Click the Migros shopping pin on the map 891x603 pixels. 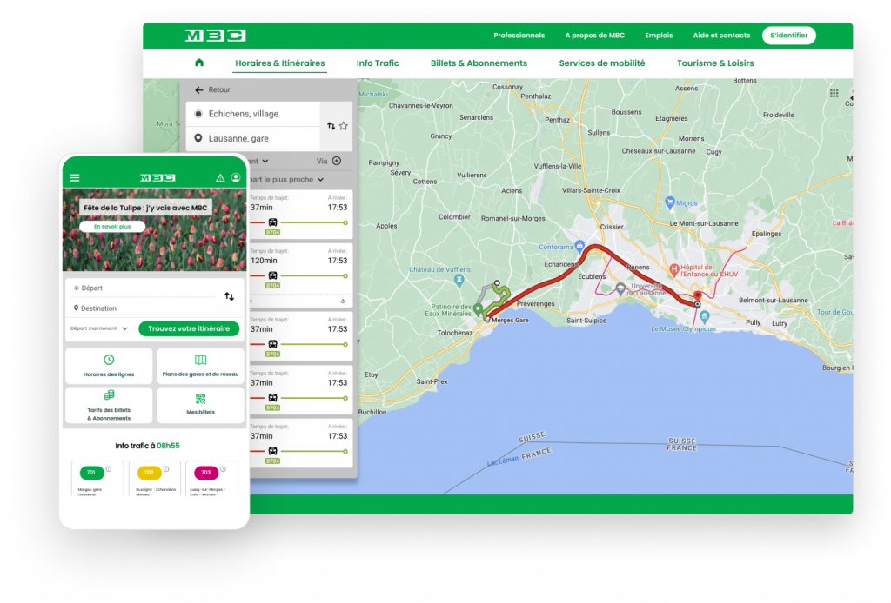670,202
